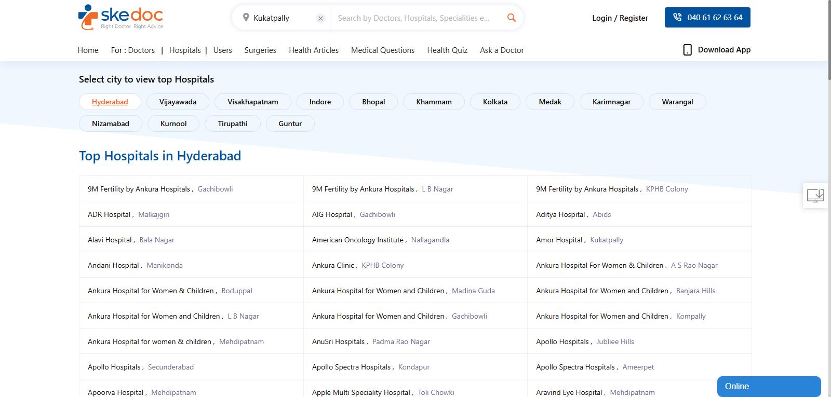
Task: Open Login / Register
Action: tap(620, 18)
